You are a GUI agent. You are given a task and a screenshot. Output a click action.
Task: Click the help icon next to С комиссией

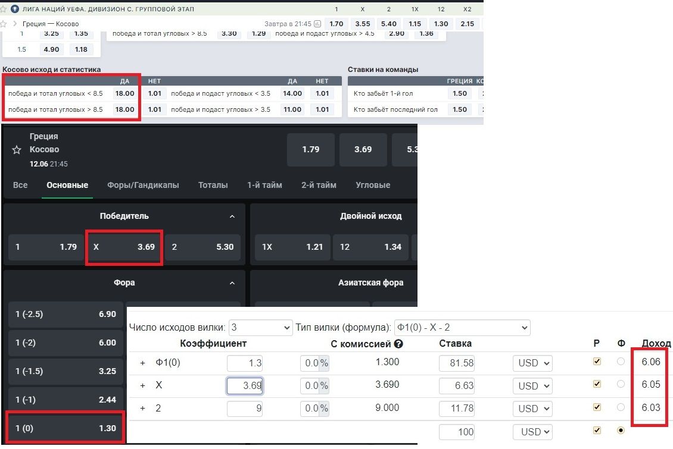pos(398,344)
